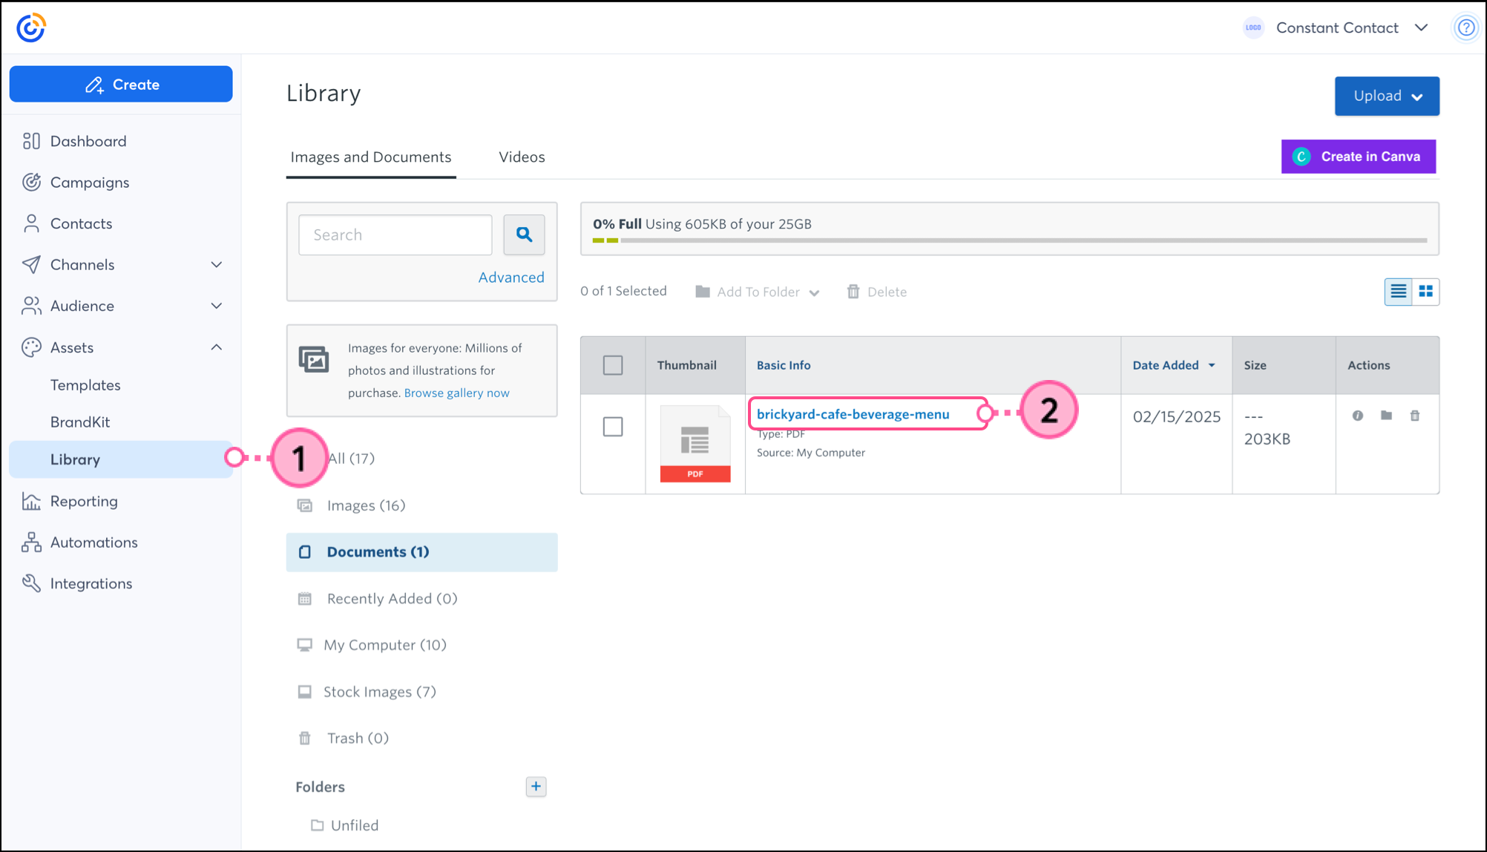The width and height of the screenshot is (1487, 852).
Task: Open the help question mark icon
Action: (1465, 28)
